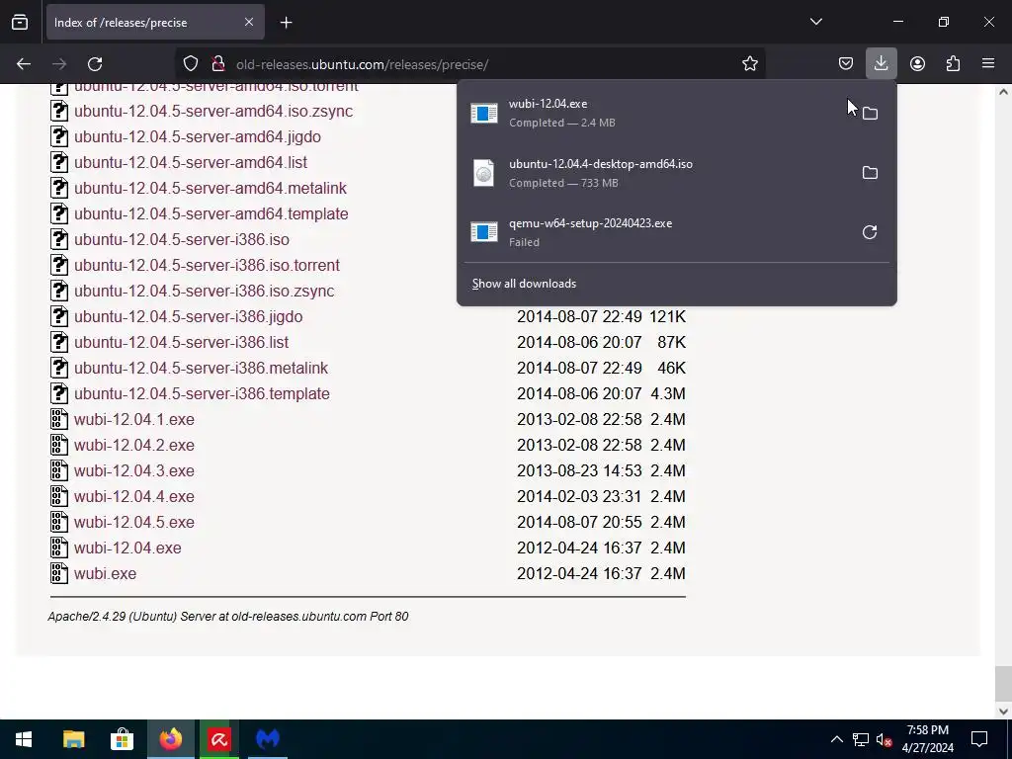Download wubi-12.04.4.exe
This screenshot has width=1012, height=759.
134,497
